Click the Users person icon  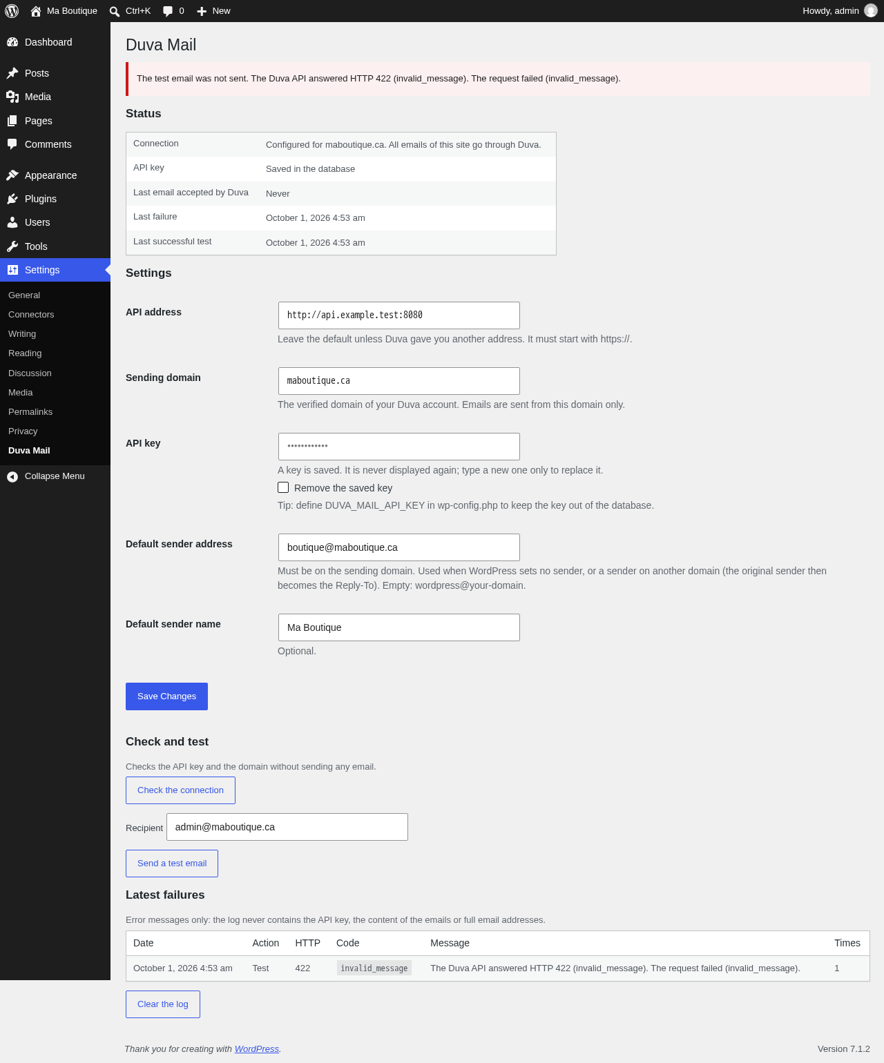[x=12, y=222]
